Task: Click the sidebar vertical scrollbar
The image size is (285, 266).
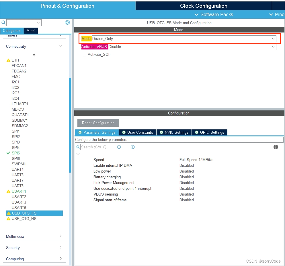Action: click(x=70, y=125)
